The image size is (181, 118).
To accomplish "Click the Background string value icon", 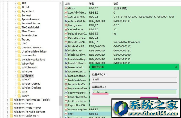I will click(x=66, y=25).
